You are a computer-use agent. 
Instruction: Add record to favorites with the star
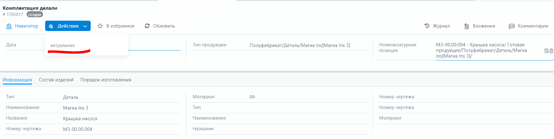coord(100,26)
